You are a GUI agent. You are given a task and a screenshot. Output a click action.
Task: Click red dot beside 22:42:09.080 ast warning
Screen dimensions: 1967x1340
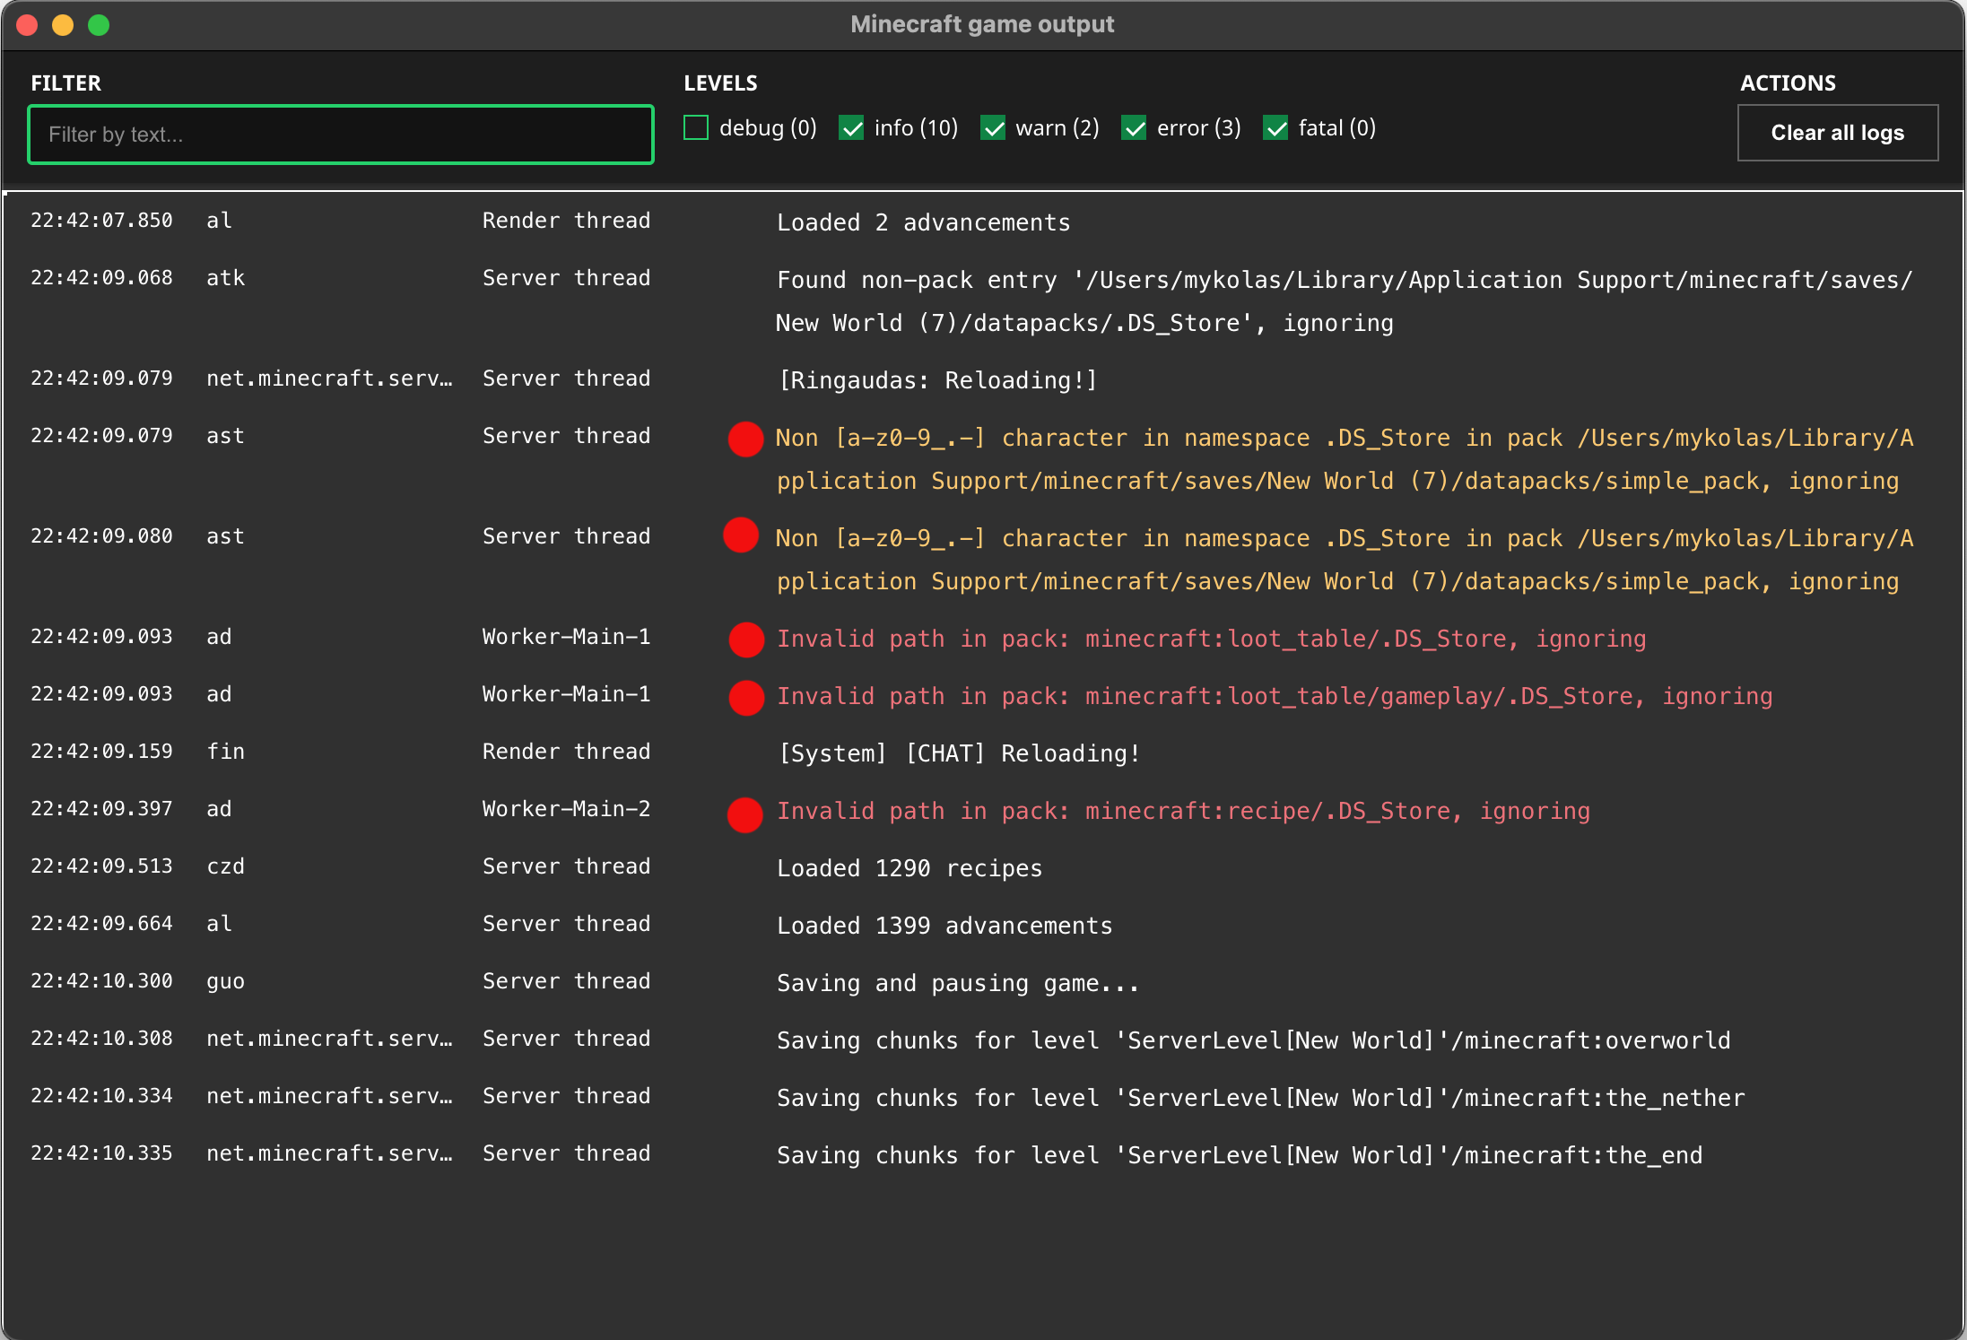point(741,535)
